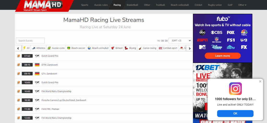Select the lightning All category icon
The width and height of the screenshot is (267, 123).
pyautogui.click(x=24, y=48)
